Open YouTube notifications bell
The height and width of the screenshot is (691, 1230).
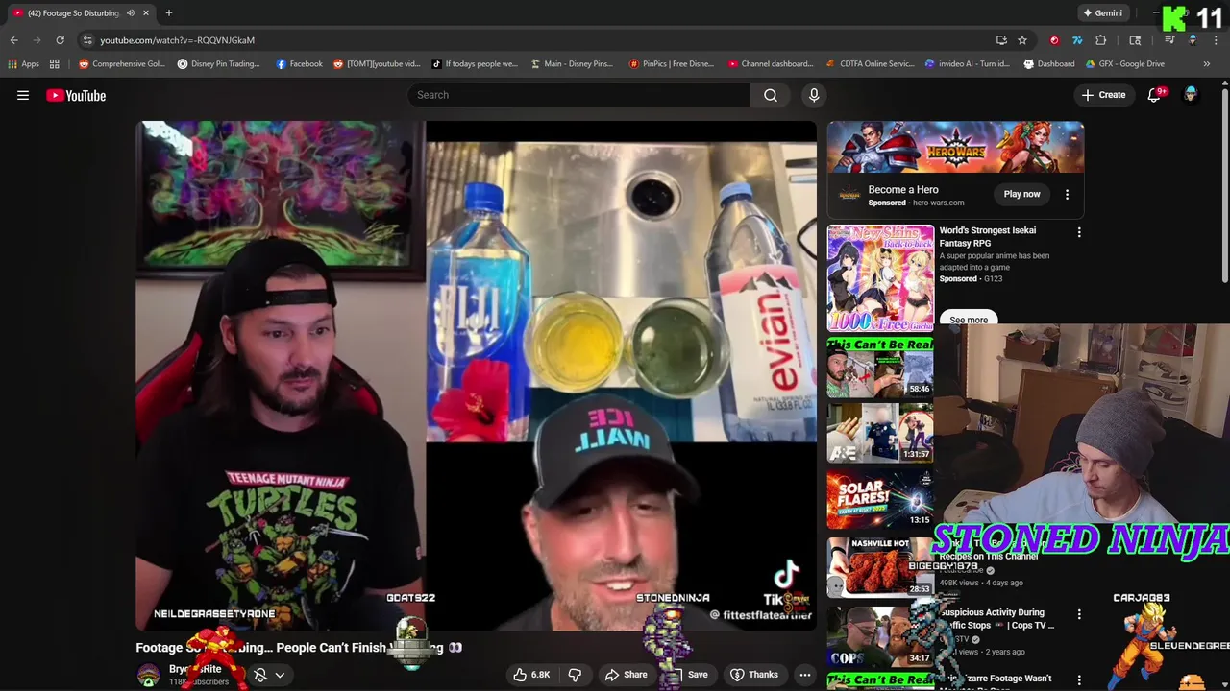pos(1155,95)
